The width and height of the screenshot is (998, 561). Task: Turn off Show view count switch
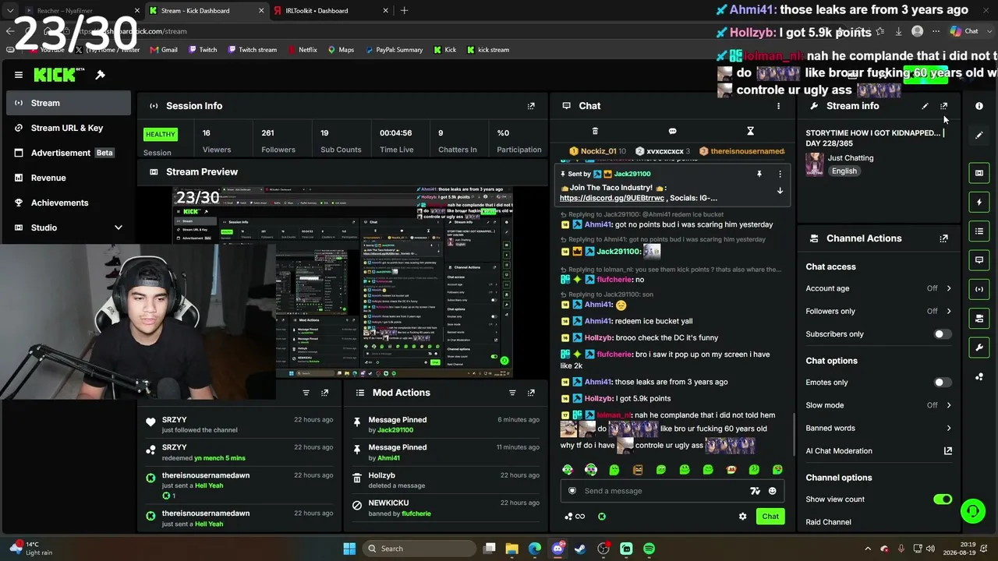943,499
